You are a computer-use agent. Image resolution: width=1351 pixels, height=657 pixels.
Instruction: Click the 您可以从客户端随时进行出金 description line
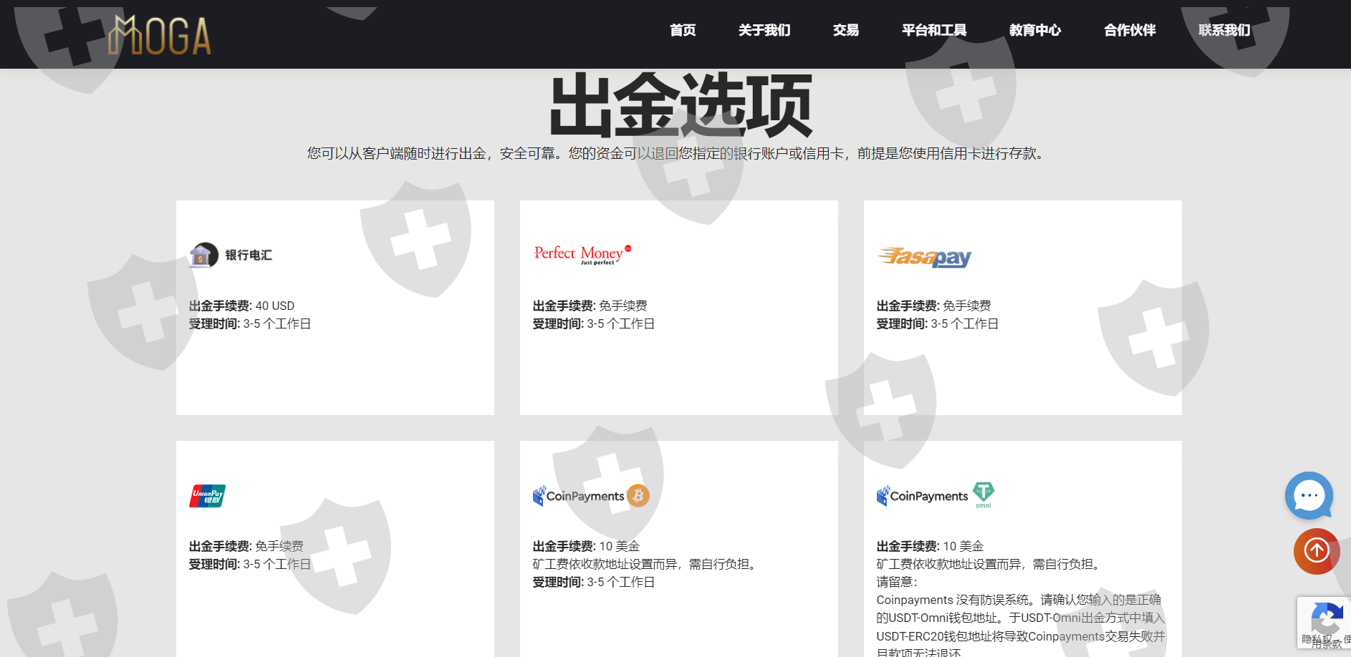677,153
